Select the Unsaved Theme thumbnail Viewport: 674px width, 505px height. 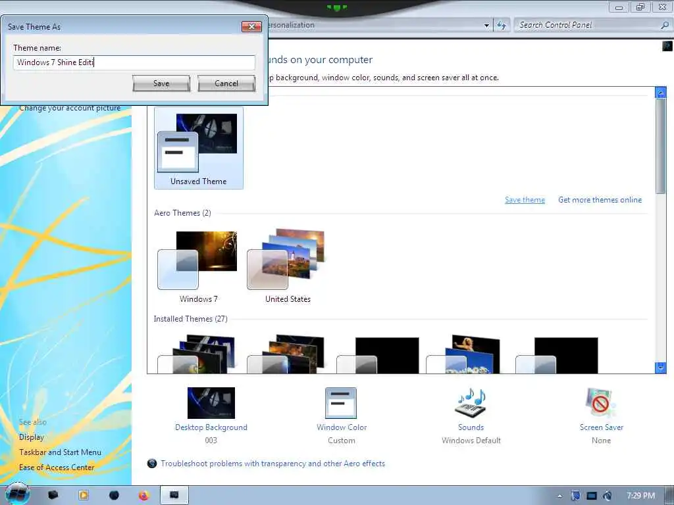[199, 148]
